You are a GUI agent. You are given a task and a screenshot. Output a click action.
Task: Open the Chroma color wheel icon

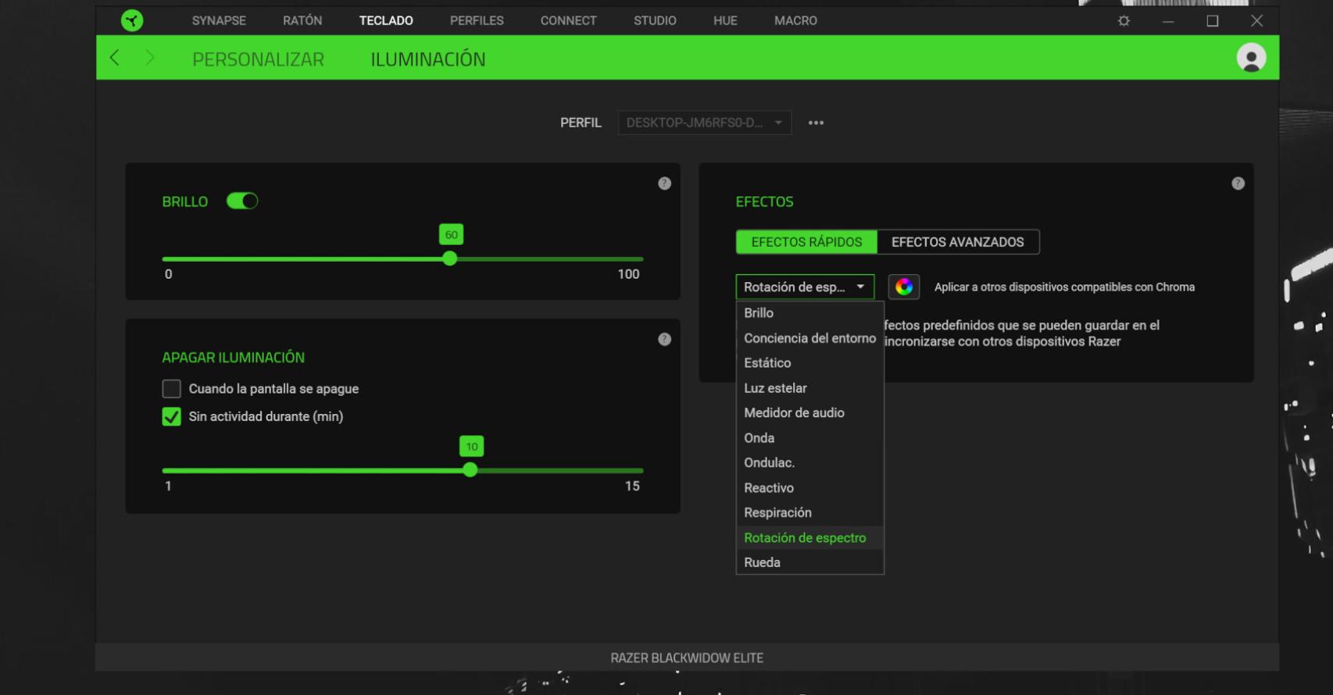coord(904,287)
